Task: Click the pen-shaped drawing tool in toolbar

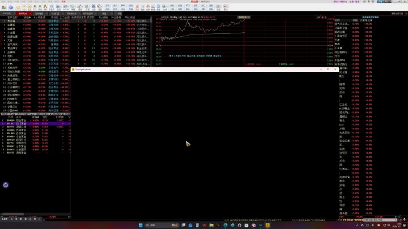Action: [80, 6]
